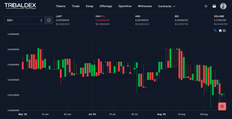Click the May '25 x-axis label

point(23,114)
